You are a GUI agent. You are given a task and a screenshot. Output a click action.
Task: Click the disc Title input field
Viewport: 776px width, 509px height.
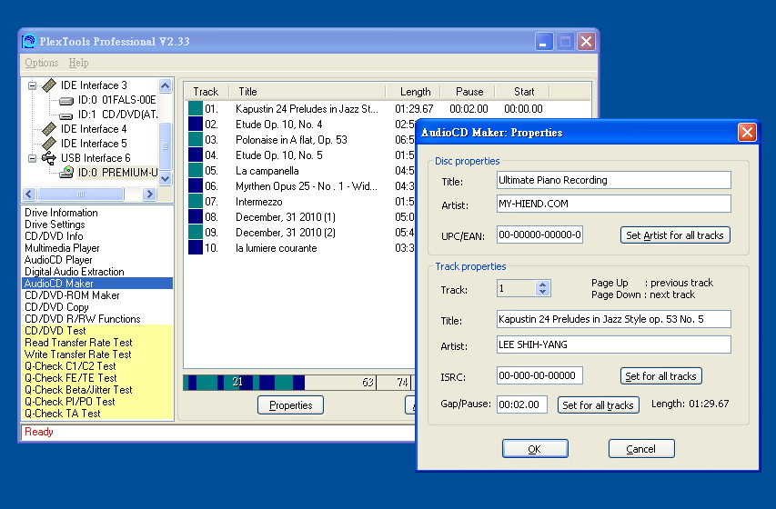click(x=614, y=180)
